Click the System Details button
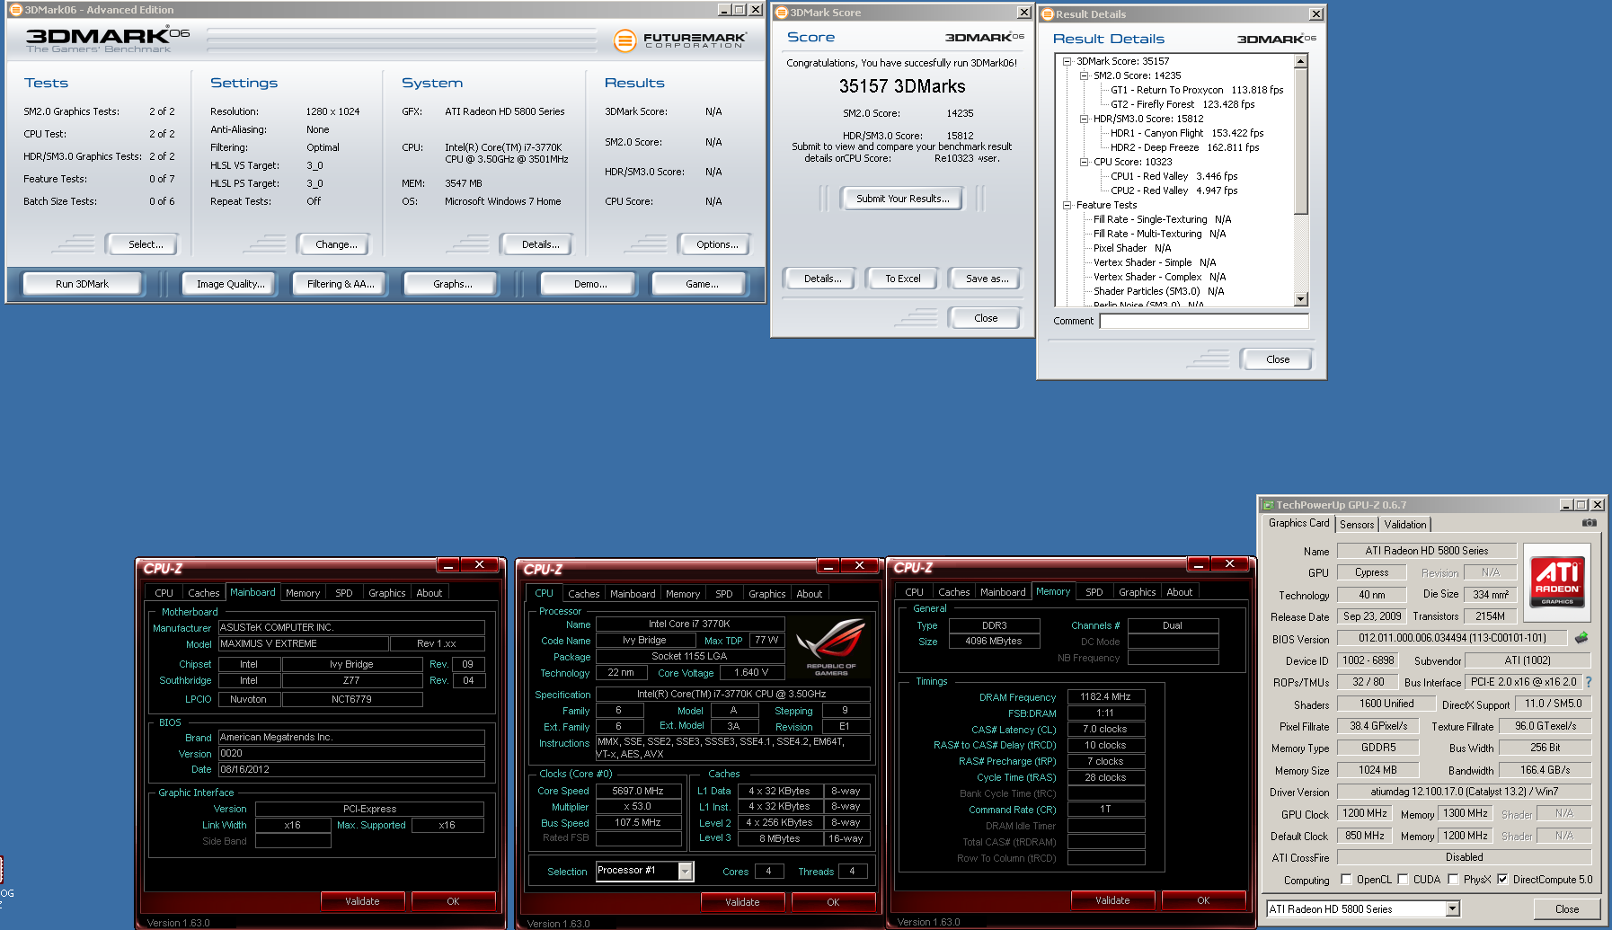1612x930 pixels. point(540,244)
